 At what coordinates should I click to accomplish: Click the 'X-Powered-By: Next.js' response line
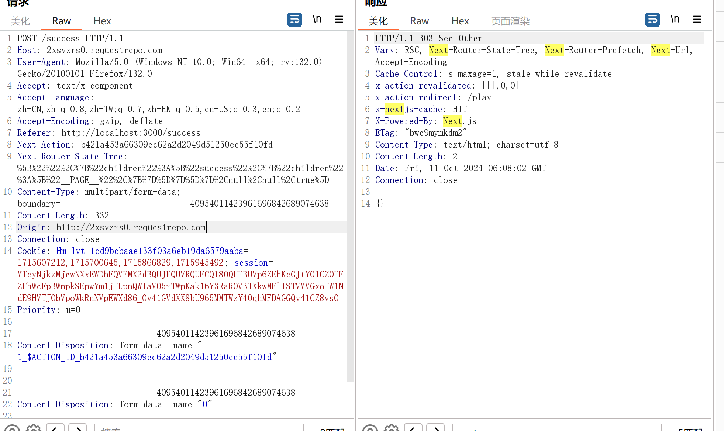coord(426,121)
